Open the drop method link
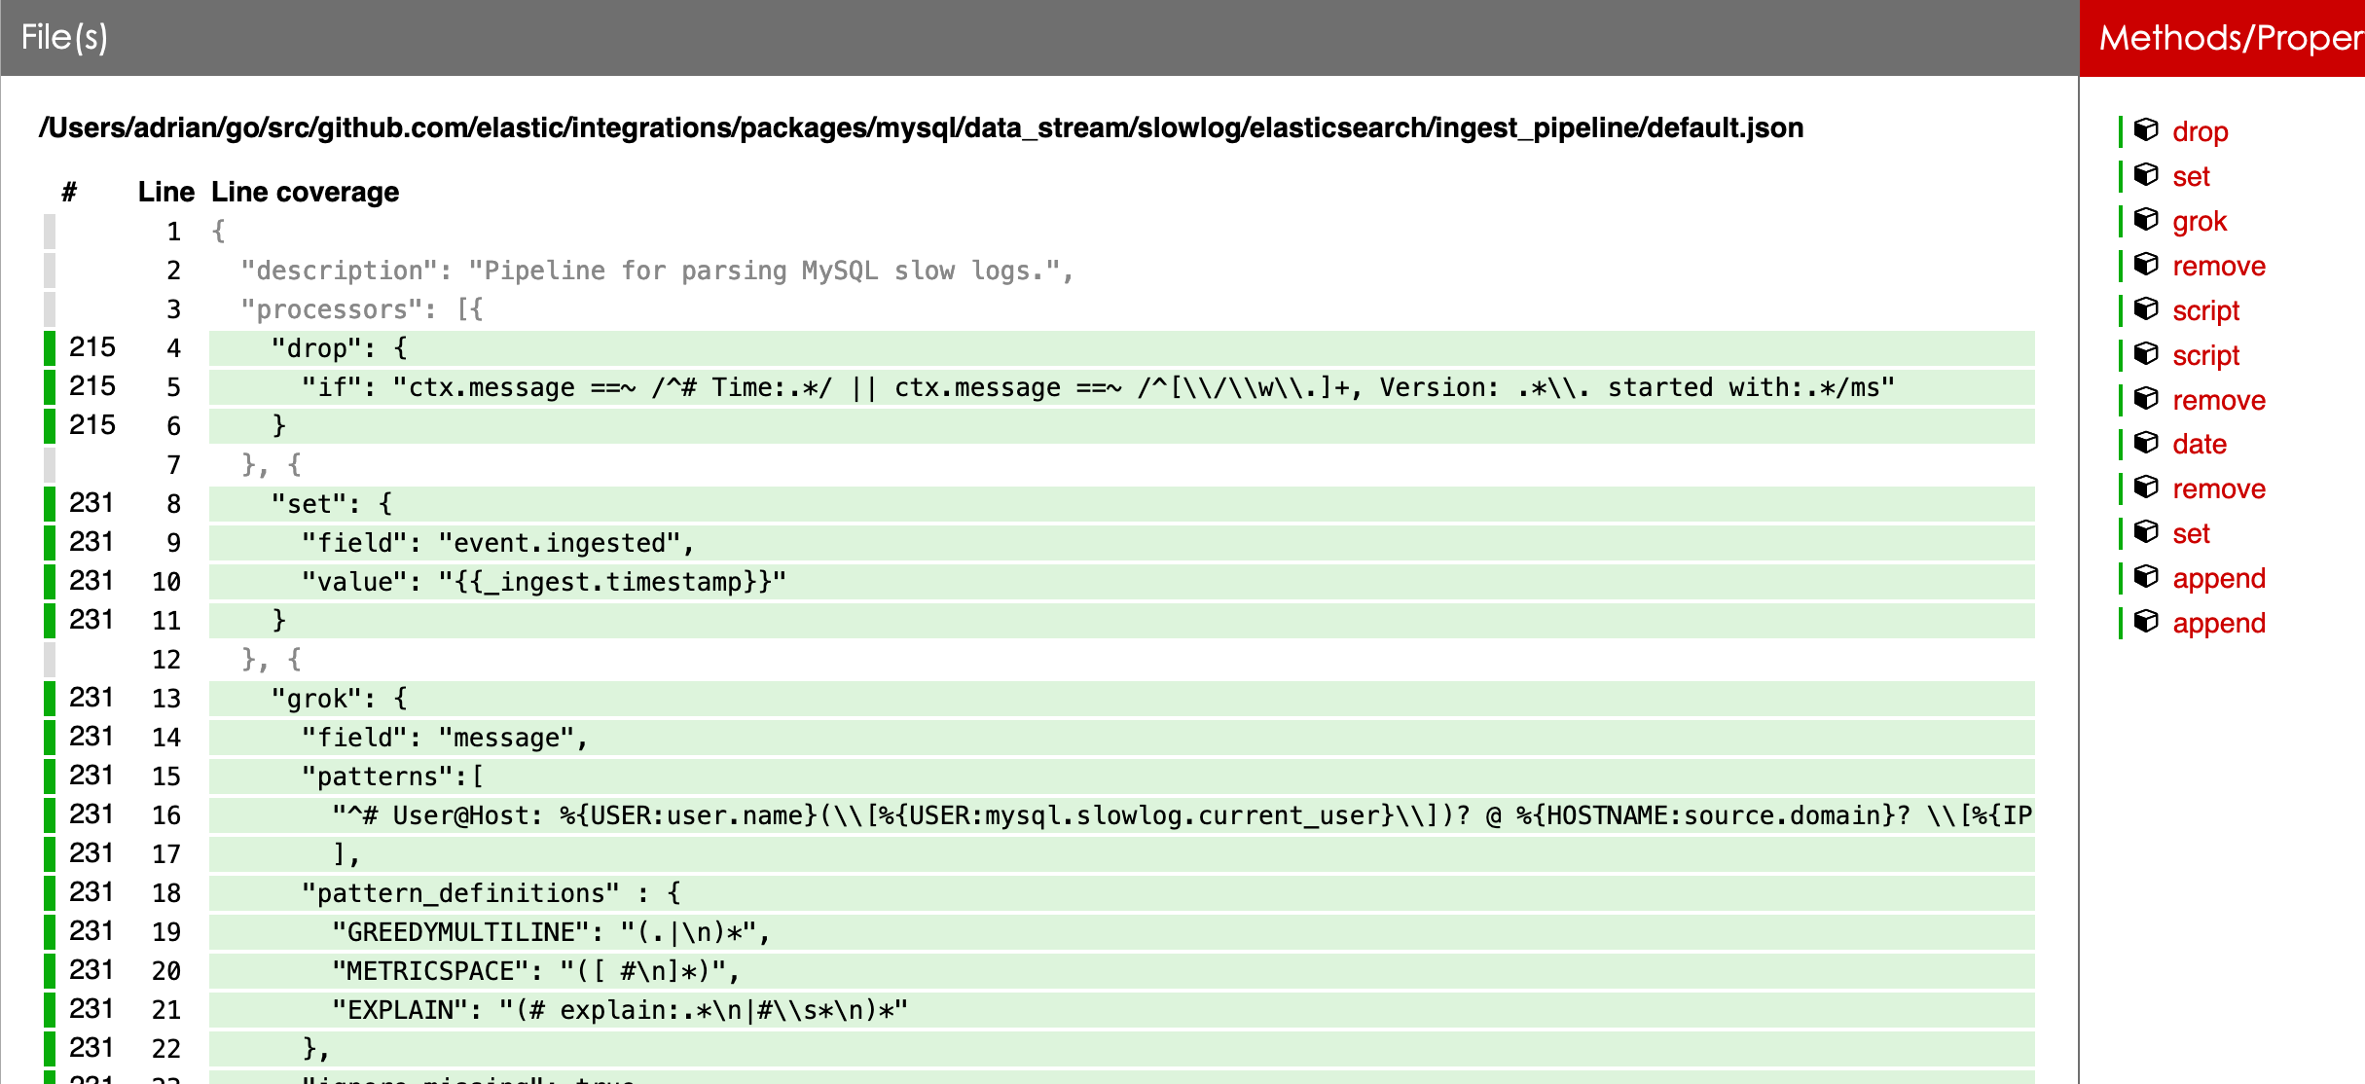Viewport: 2365px width, 1084px height. tap(2200, 131)
